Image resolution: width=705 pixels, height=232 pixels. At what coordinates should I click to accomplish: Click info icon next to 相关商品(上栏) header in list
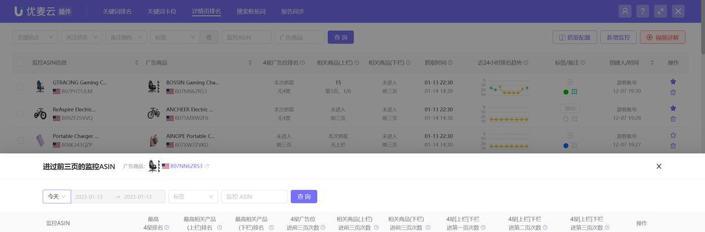point(357,63)
